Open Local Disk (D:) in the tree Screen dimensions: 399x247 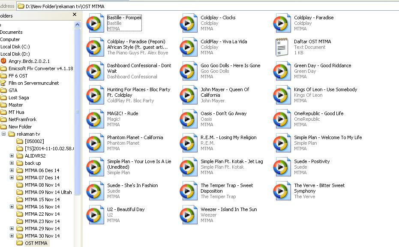[x=15, y=54]
